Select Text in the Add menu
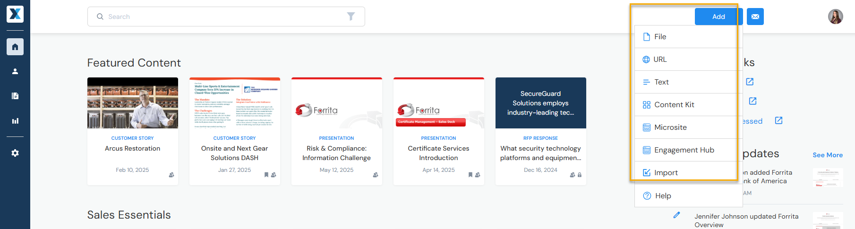855x229 pixels. click(x=688, y=82)
